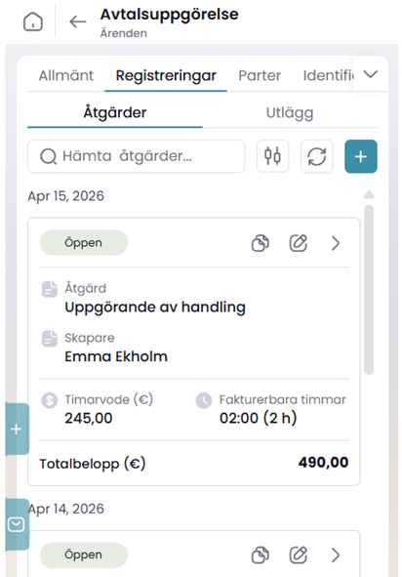The height and width of the screenshot is (577, 402).
Task: Switch to the Allmänt tab
Action: [66, 75]
